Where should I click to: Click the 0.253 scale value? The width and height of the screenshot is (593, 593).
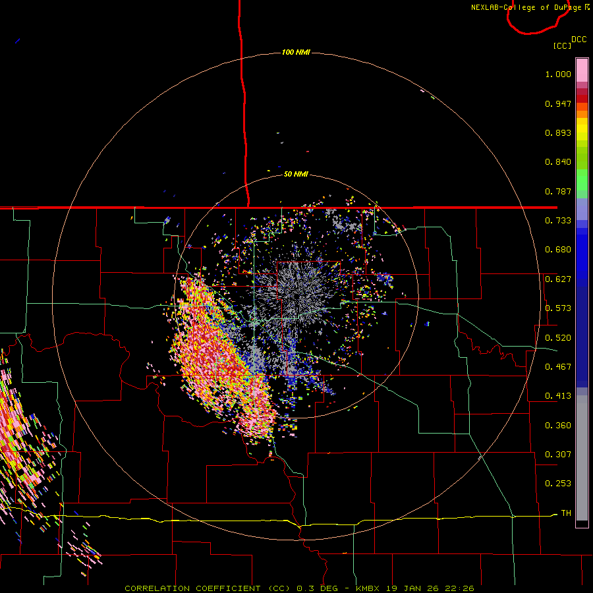(x=558, y=484)
